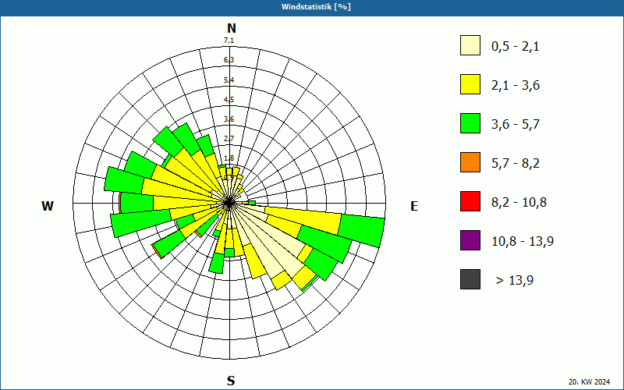Click the 6,3 axis scale label
This screenshot has height=390, width=624.
229,60
